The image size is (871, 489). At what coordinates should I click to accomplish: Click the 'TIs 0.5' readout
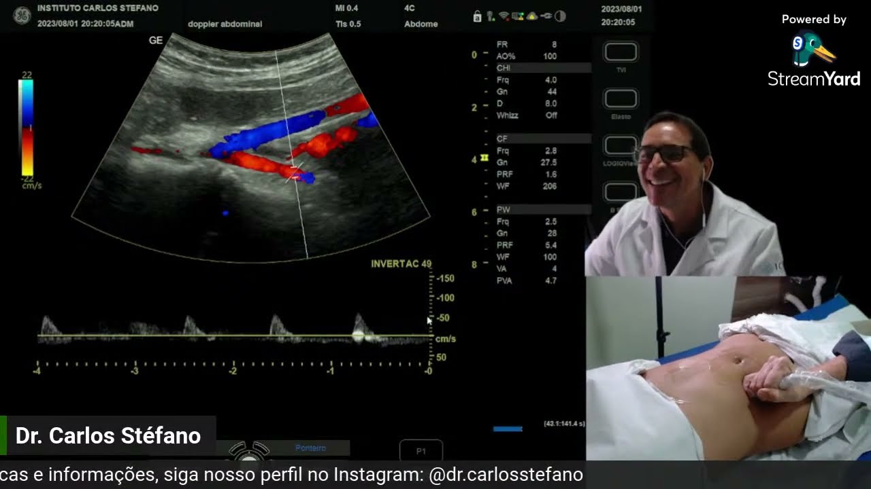pyautogui.click(x=348, y=24)
